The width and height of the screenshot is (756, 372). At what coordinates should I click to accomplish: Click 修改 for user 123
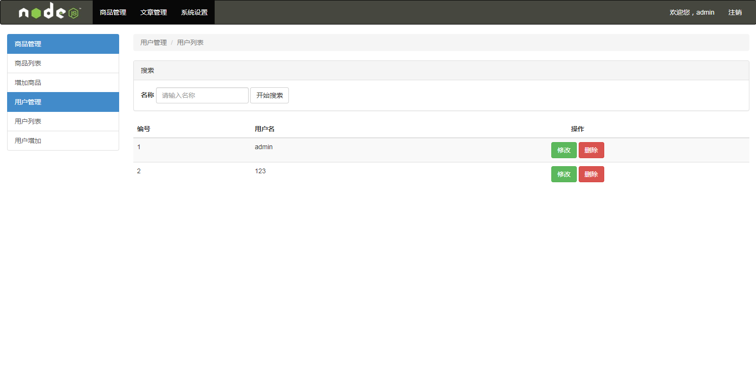pos(564,174)
